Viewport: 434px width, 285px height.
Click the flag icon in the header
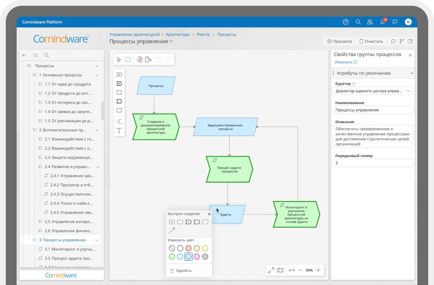tap(395, 22)
